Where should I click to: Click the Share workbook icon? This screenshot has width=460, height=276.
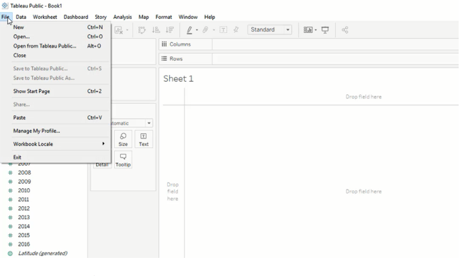[345, 30]
